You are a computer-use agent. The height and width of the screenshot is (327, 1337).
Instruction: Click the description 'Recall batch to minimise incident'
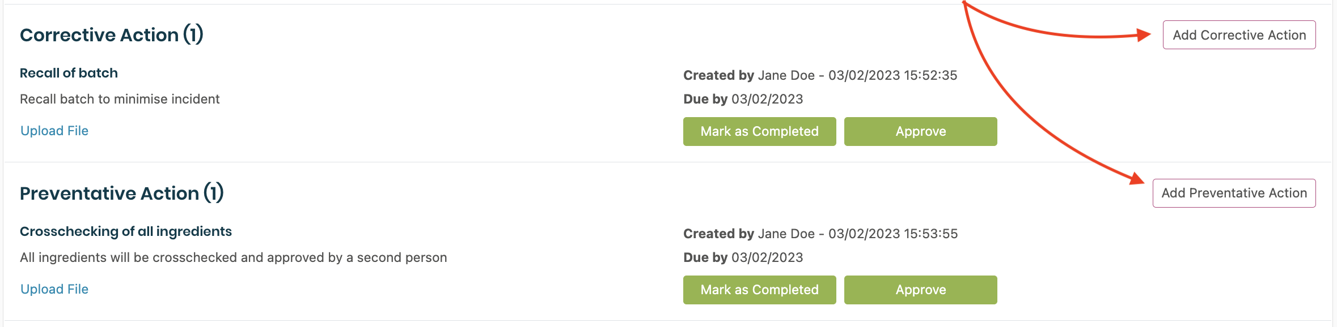point(120,99)
